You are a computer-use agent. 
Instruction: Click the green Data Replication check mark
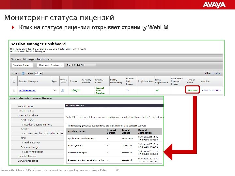(x=157, y=90)
